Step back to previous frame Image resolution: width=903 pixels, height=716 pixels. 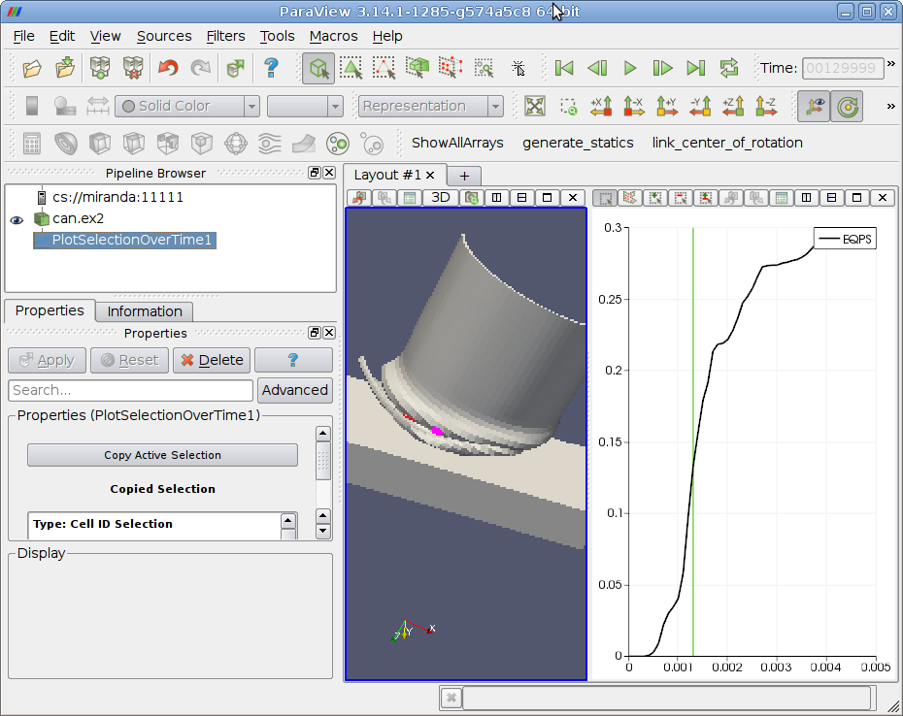596,68
